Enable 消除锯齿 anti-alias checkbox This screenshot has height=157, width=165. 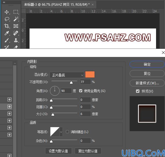pyautogui.click(x=67, y=132)
